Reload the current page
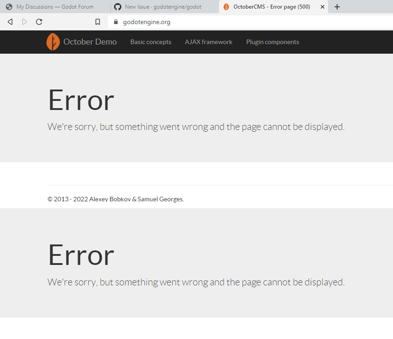 click(x=39, y=21)
